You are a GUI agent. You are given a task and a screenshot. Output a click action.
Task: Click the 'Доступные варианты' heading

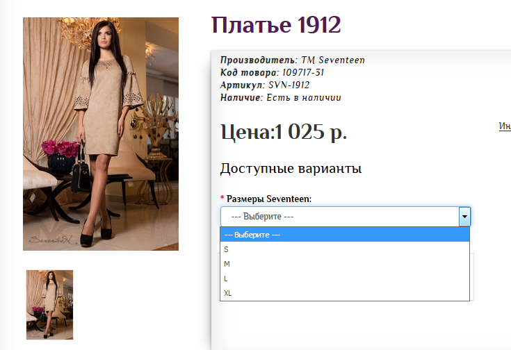point(291,169)
